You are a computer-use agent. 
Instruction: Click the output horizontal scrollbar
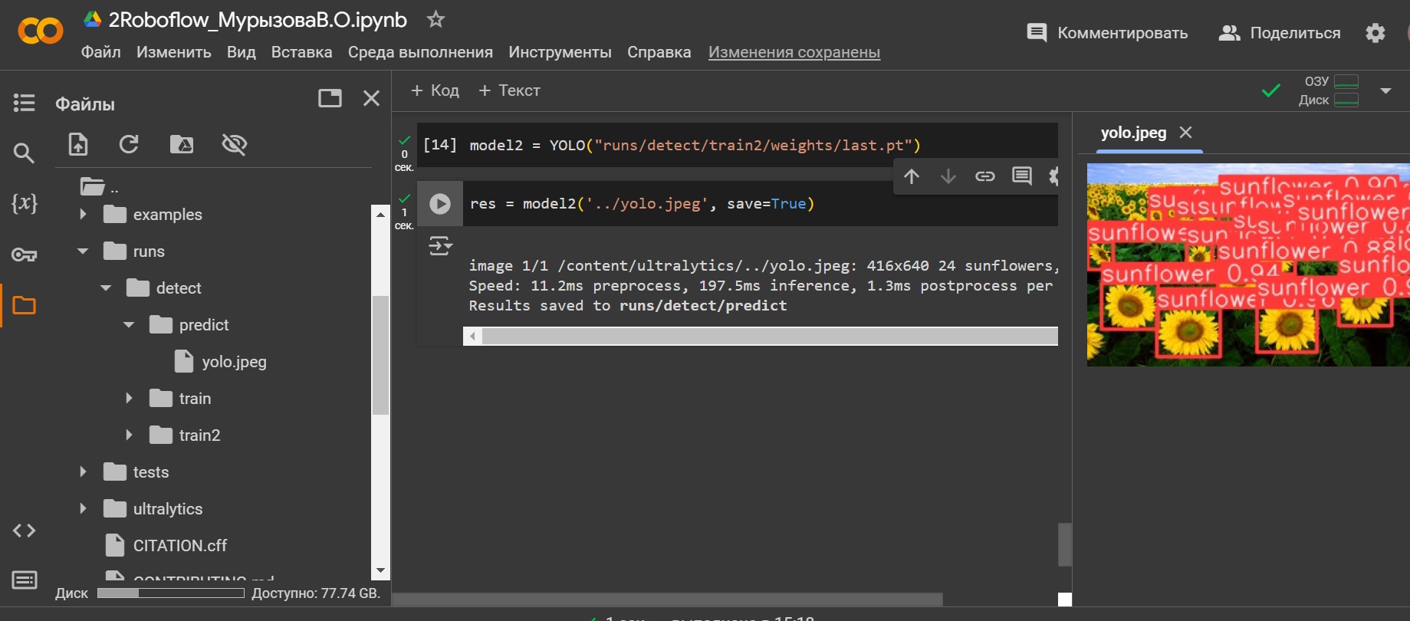tap(770, 336)
